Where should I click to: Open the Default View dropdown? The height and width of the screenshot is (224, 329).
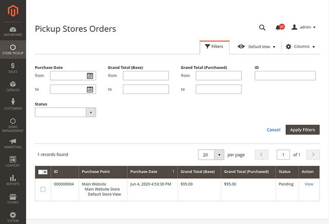click(257, 47)
